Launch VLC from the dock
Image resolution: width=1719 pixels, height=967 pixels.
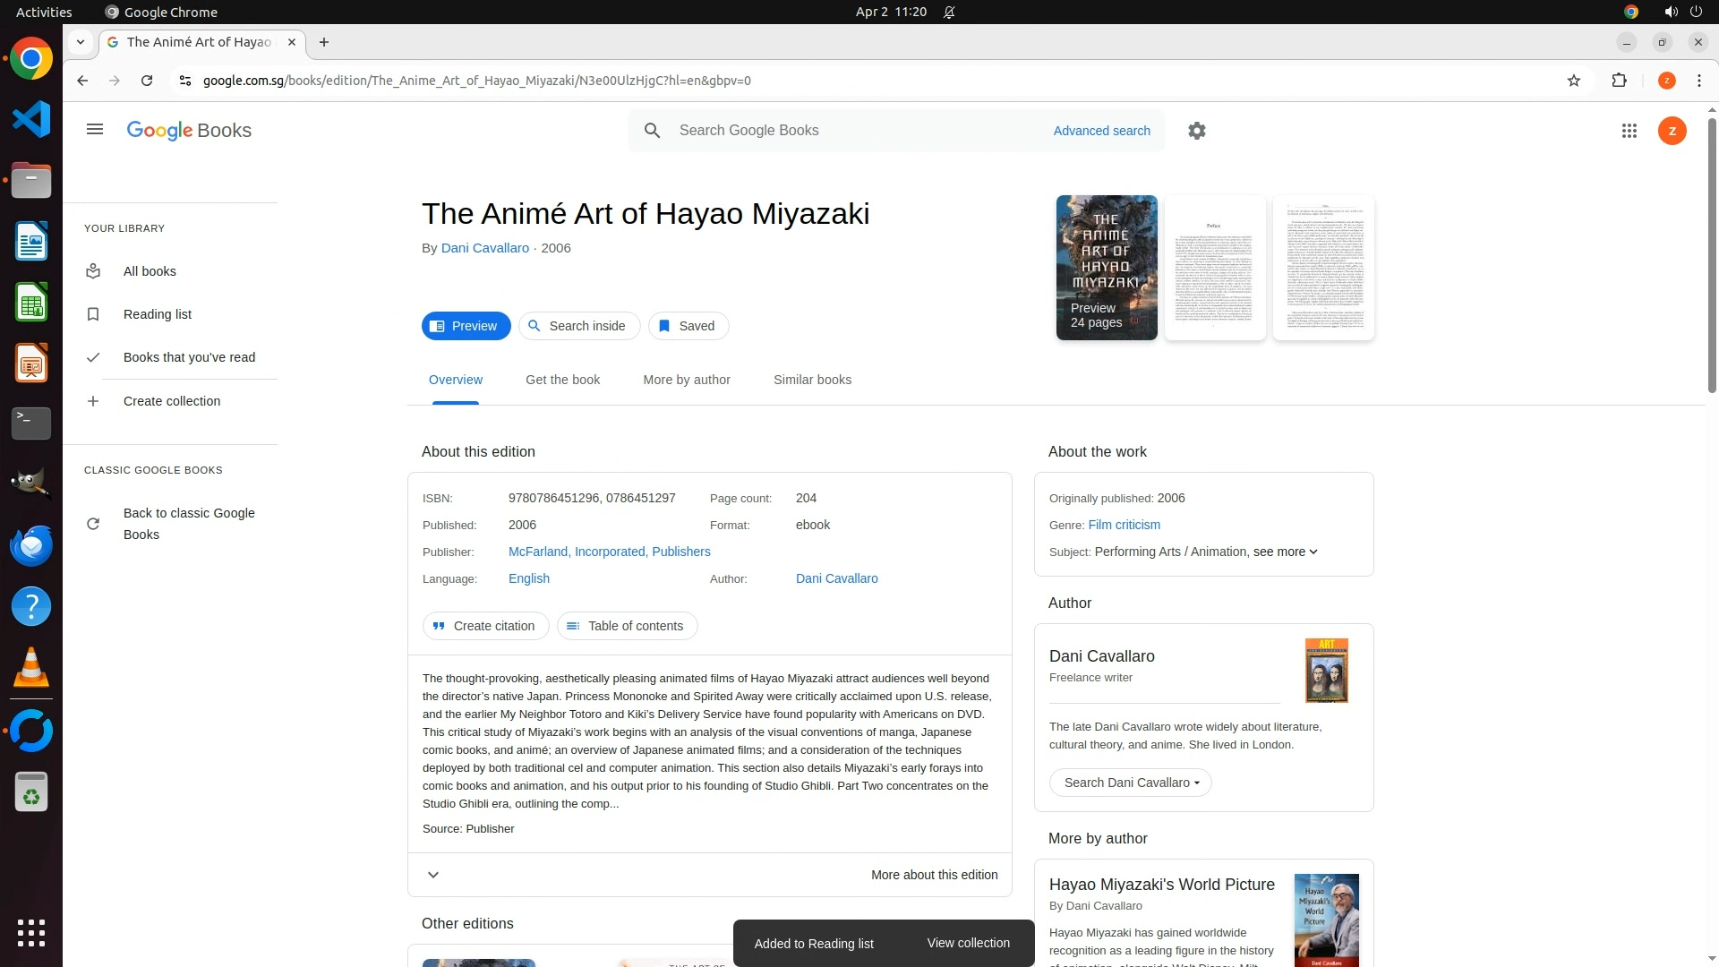coord(31,668)
